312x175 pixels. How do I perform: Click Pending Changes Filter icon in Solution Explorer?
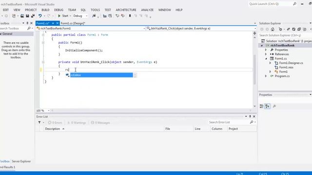(280, 29)
